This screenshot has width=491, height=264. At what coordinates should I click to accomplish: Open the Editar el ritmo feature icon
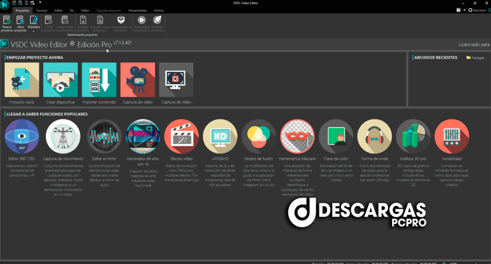click(104, 137)
